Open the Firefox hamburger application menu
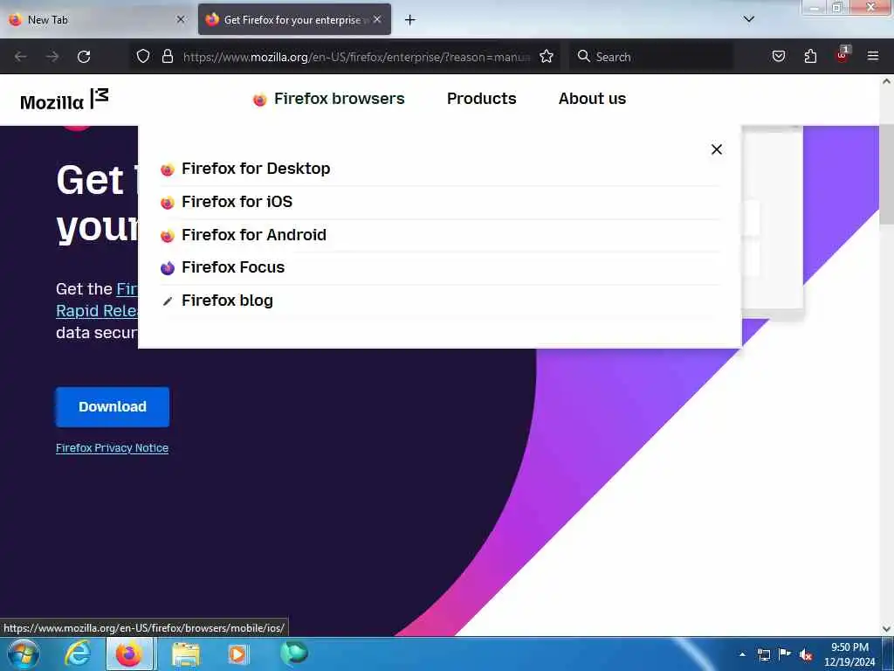 pos(872,56)
